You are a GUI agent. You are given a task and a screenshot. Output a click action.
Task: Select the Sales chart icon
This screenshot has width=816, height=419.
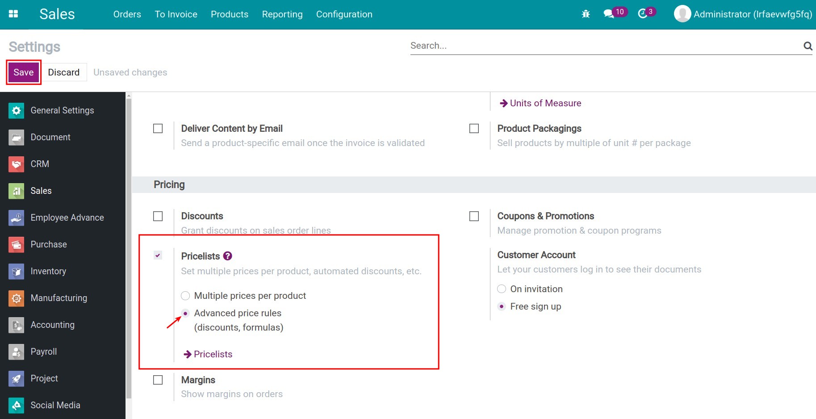pyautogui.click(x=17, y=191)
